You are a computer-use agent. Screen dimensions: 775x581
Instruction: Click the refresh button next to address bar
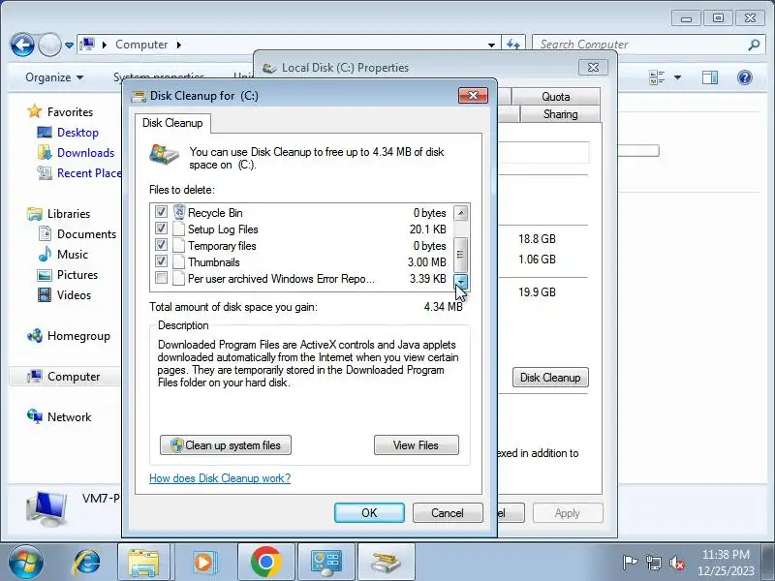[x=513, y=45]
